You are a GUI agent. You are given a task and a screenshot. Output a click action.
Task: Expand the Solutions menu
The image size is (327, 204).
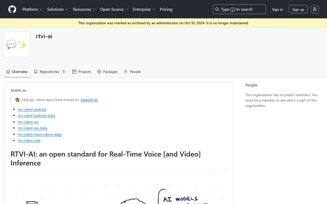click(x=57, y=9)
